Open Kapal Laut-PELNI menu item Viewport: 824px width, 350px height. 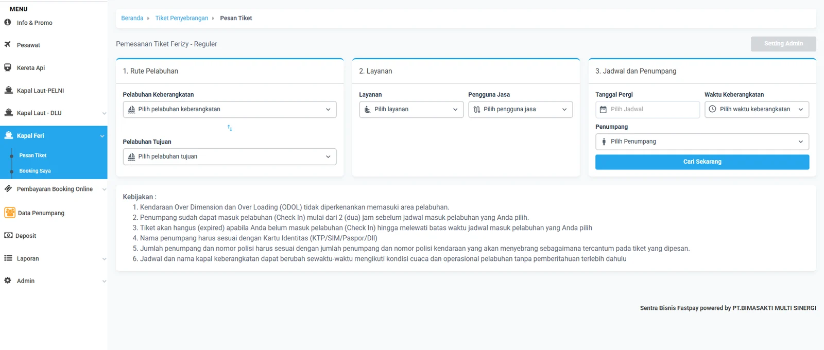pos(54,90)
